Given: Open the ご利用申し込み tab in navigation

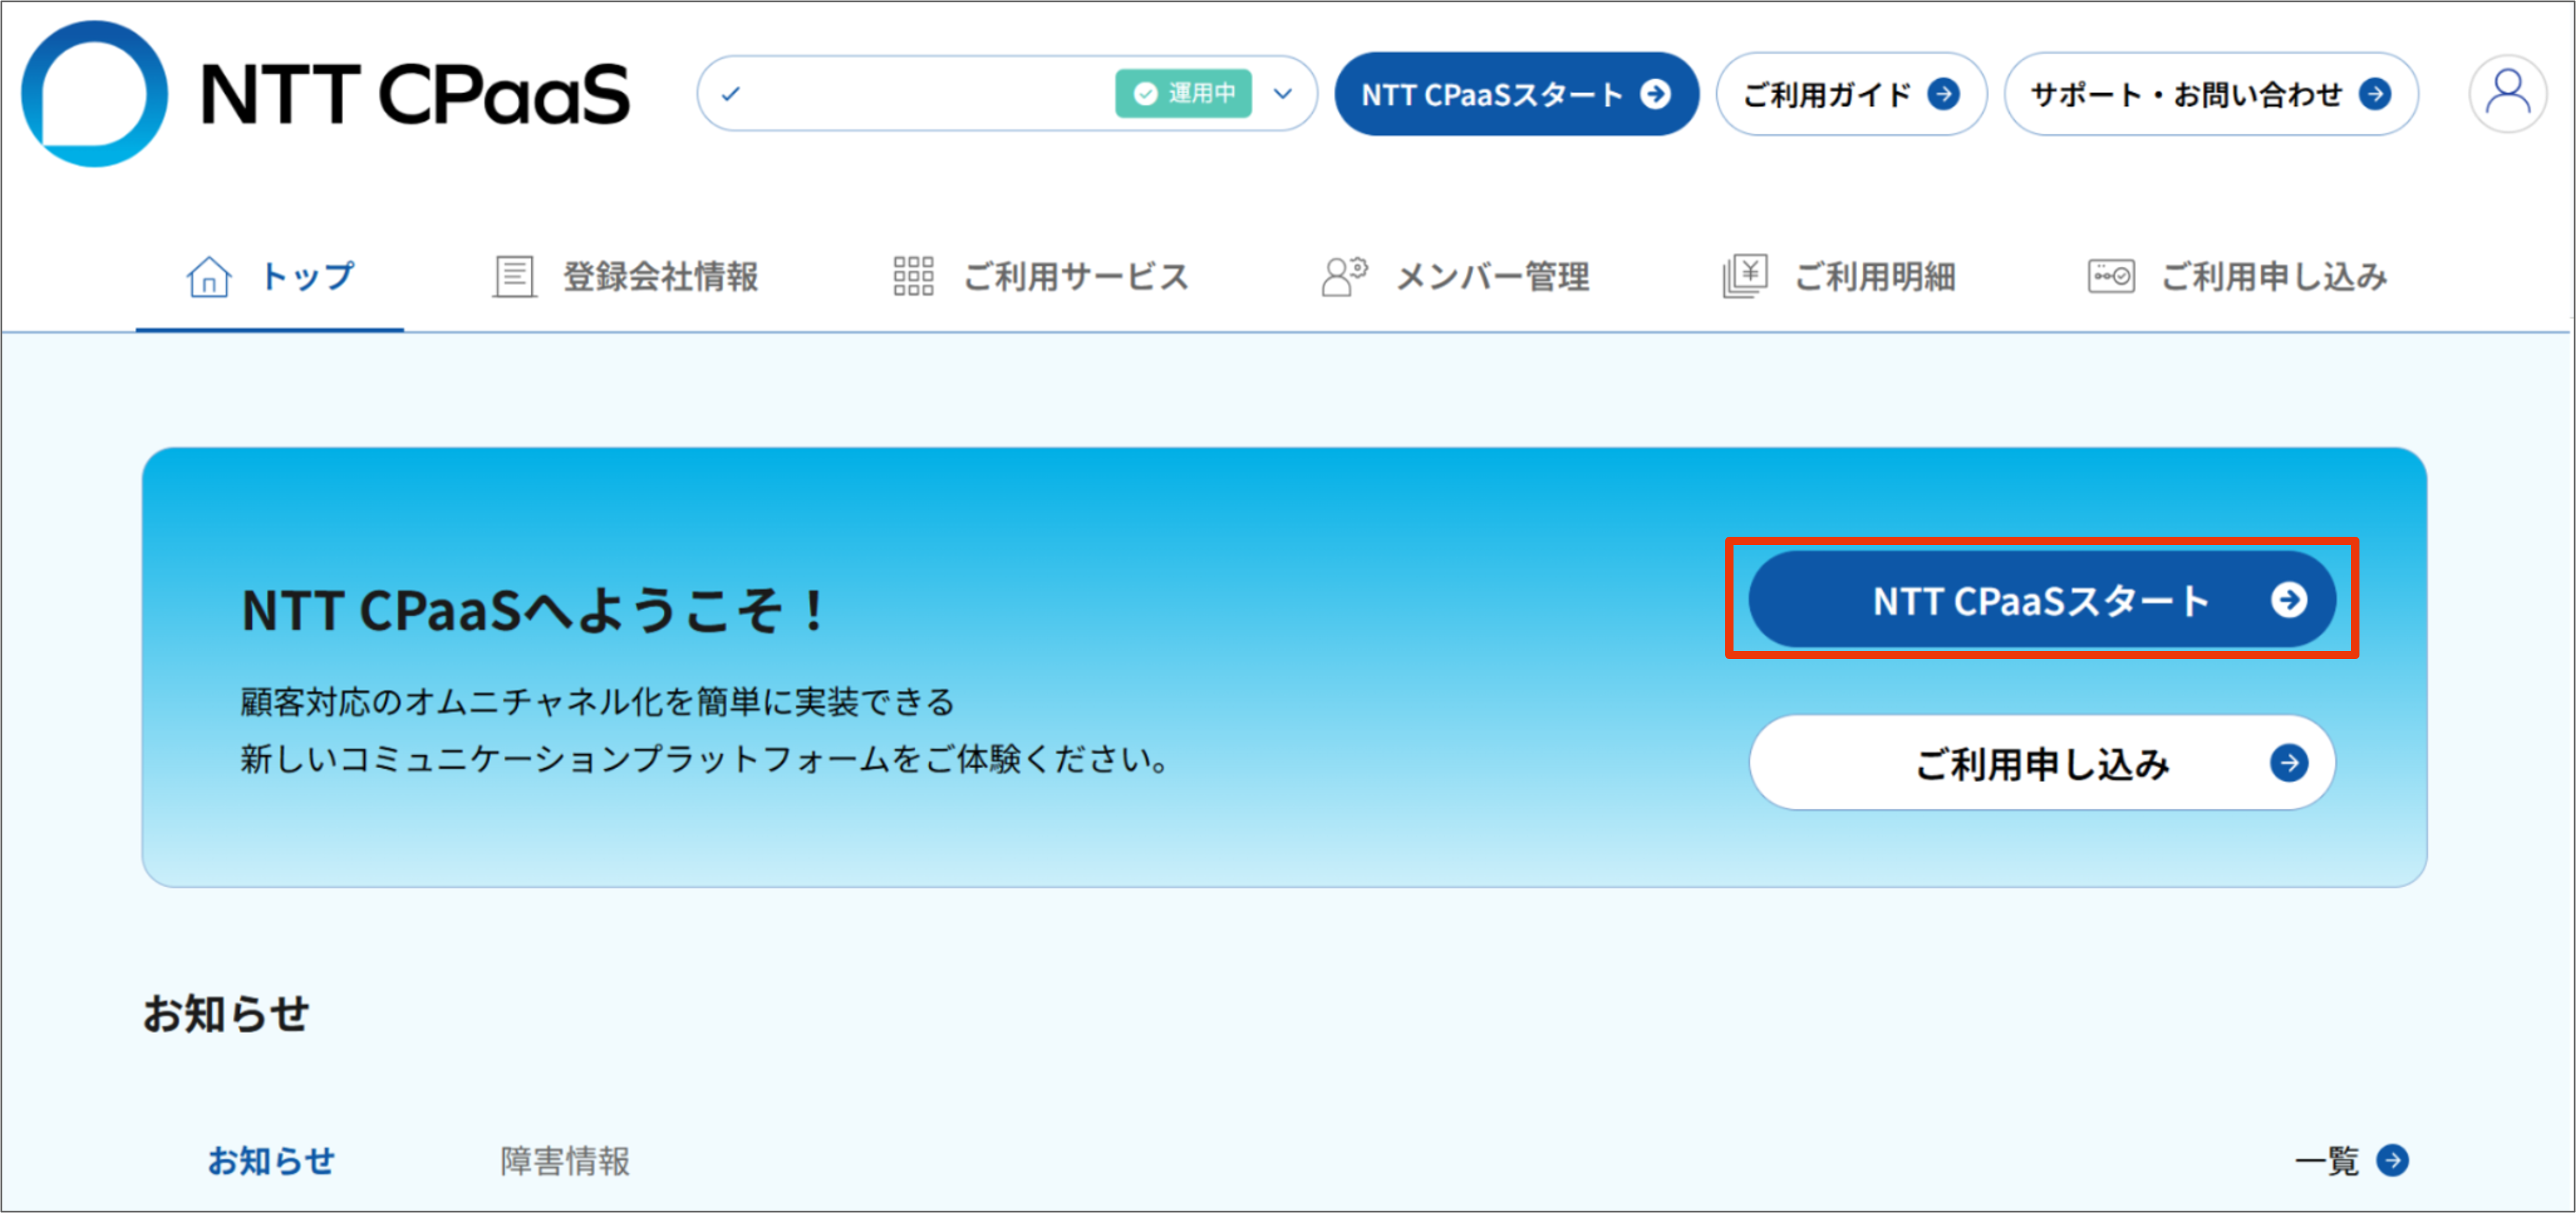Looking at the screenshot, I should (2238, 277).
